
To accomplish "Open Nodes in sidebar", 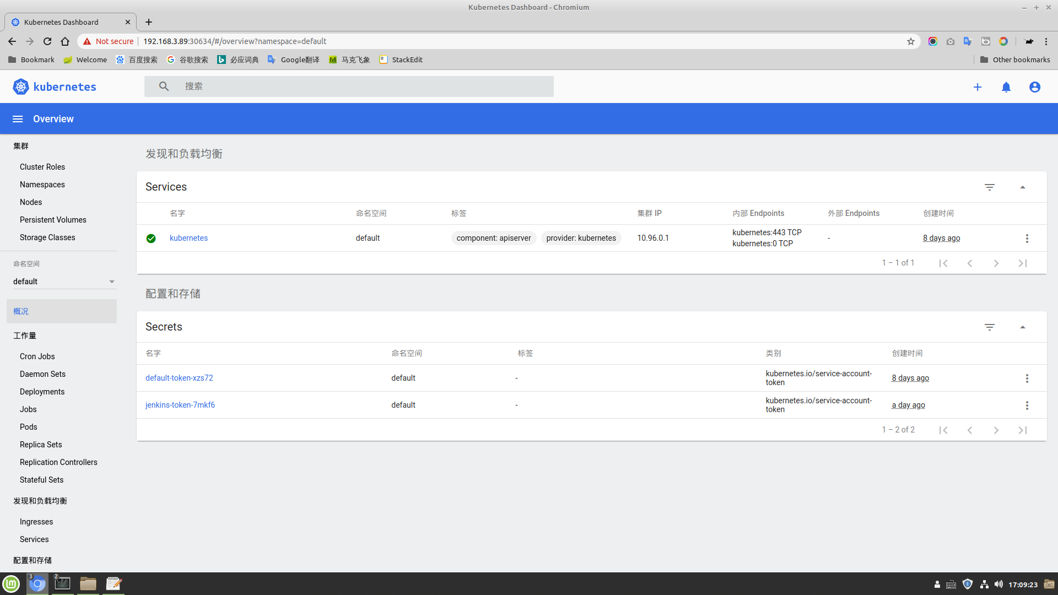I will click(31, 202).
